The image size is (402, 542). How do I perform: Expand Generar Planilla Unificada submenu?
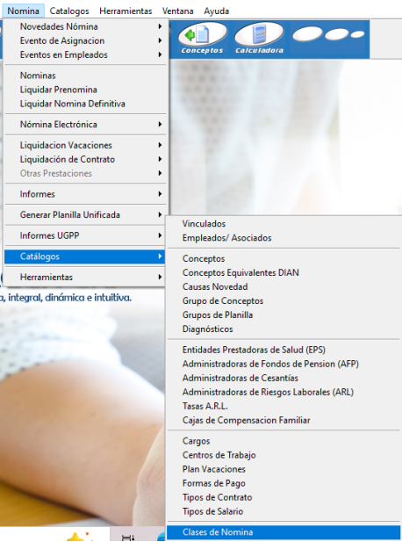(85, 215)
